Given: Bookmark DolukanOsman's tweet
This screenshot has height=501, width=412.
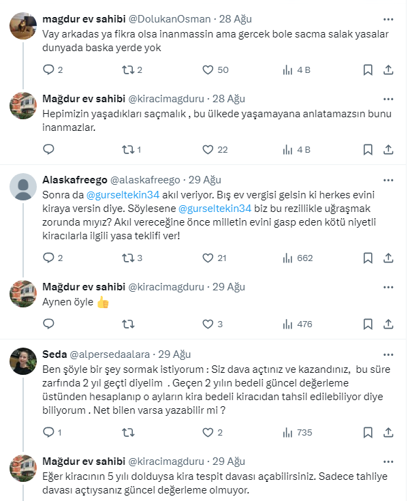Looking at the screenshot, I should click(x=368, y=70).
